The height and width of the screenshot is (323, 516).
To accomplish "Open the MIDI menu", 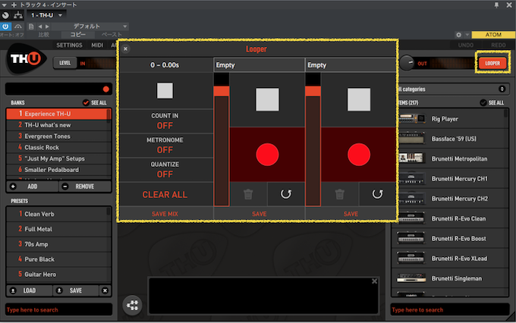I will [97, 45].
